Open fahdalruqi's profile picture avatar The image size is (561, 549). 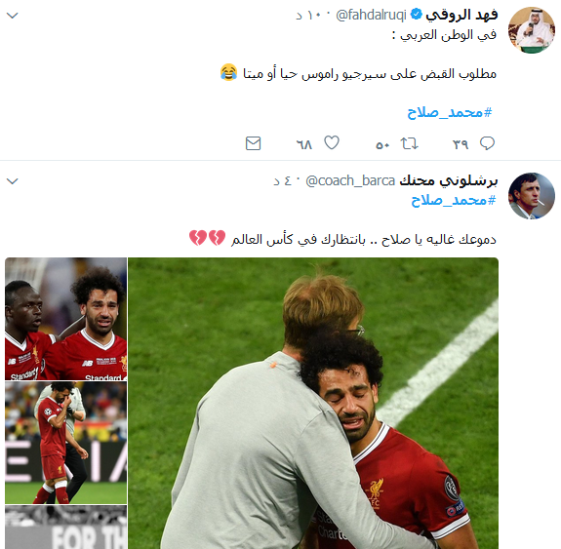532,30
